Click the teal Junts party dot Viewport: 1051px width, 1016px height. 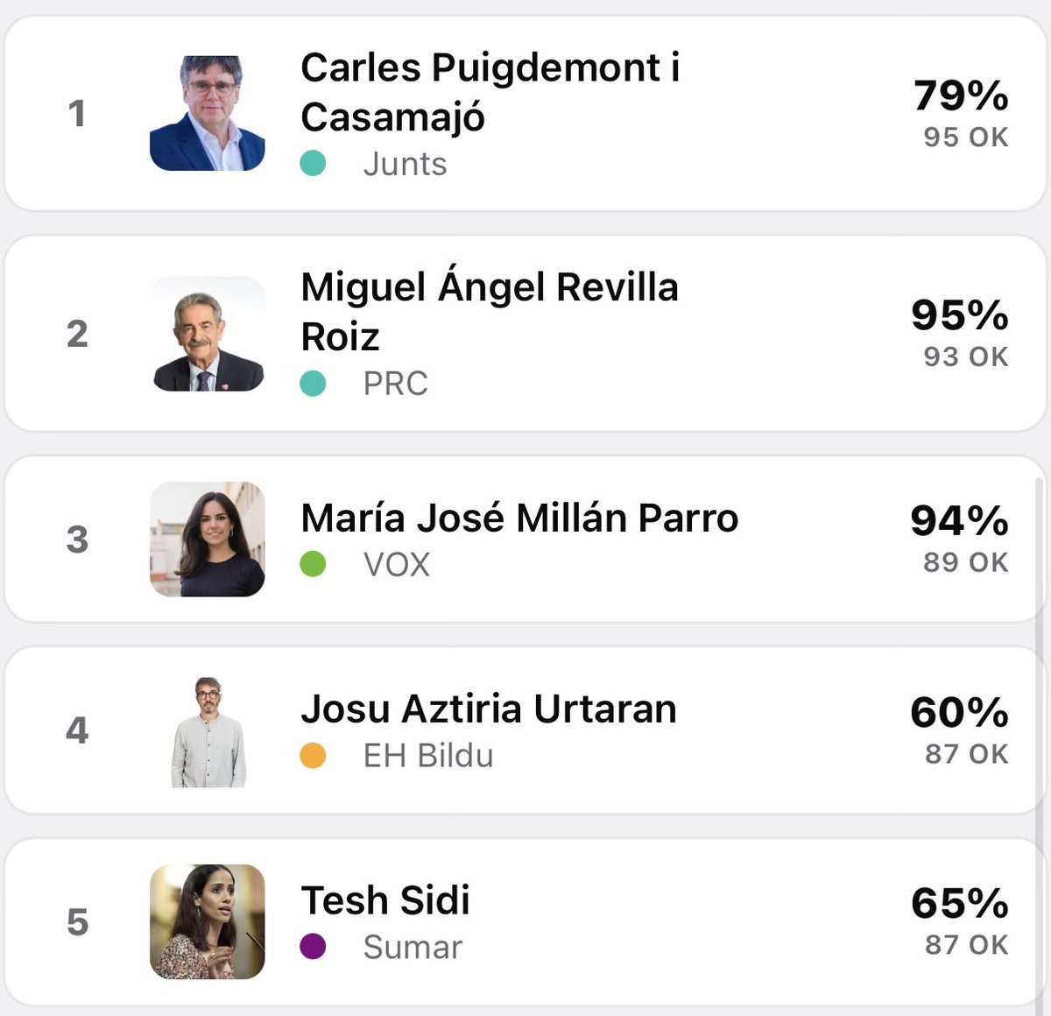(313, 163)
